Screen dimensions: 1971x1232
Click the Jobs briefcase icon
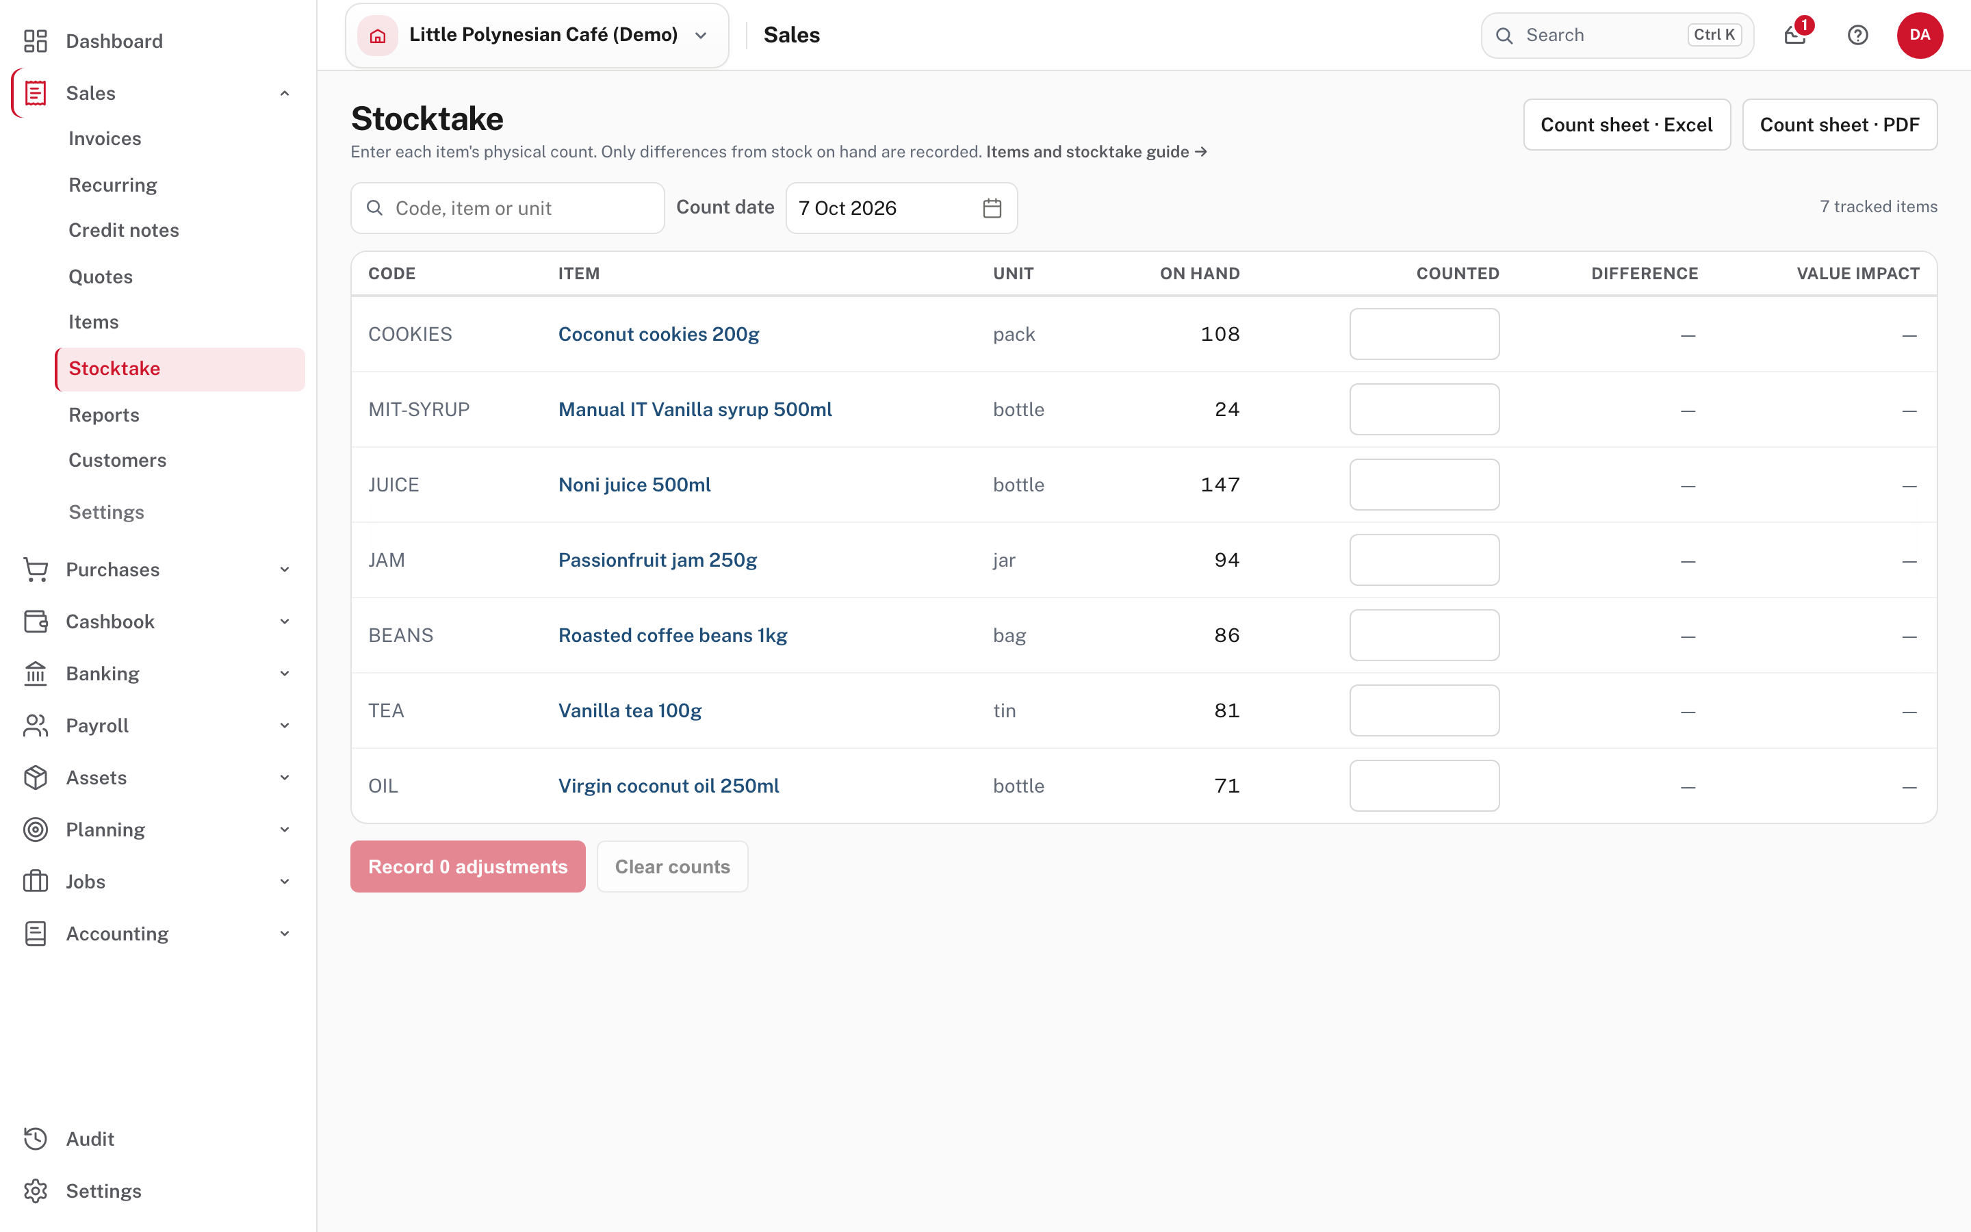pos(35,882)
